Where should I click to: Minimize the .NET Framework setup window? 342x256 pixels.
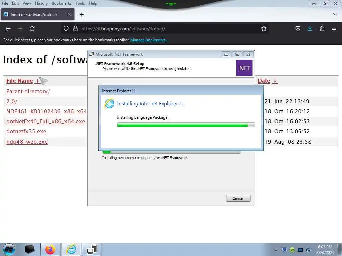pos(226,54)
